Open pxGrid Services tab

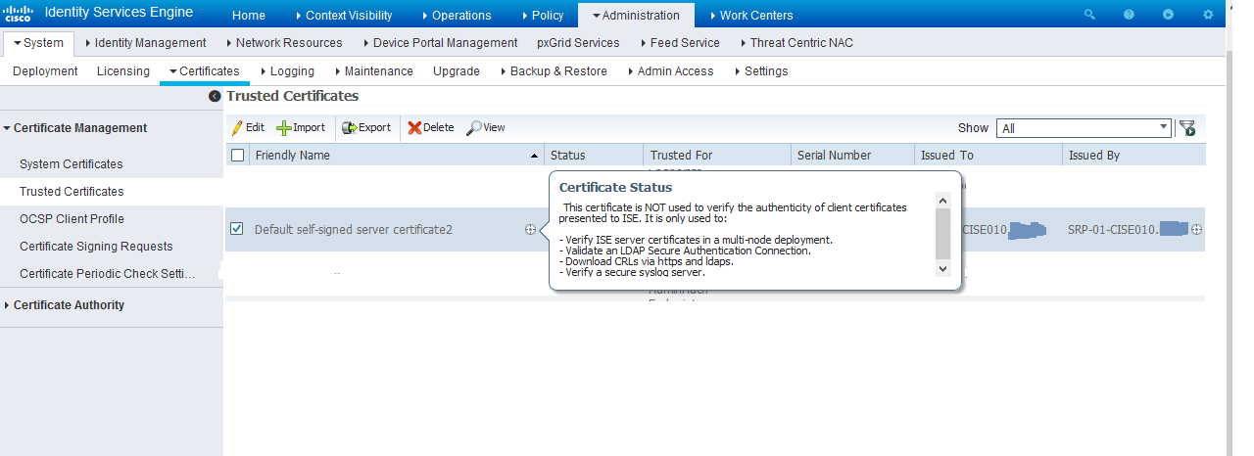tap(578, 43)
